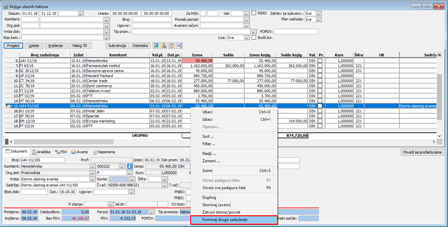Click the app icon in the title bar
448x227 pixels.
[6, 6]
